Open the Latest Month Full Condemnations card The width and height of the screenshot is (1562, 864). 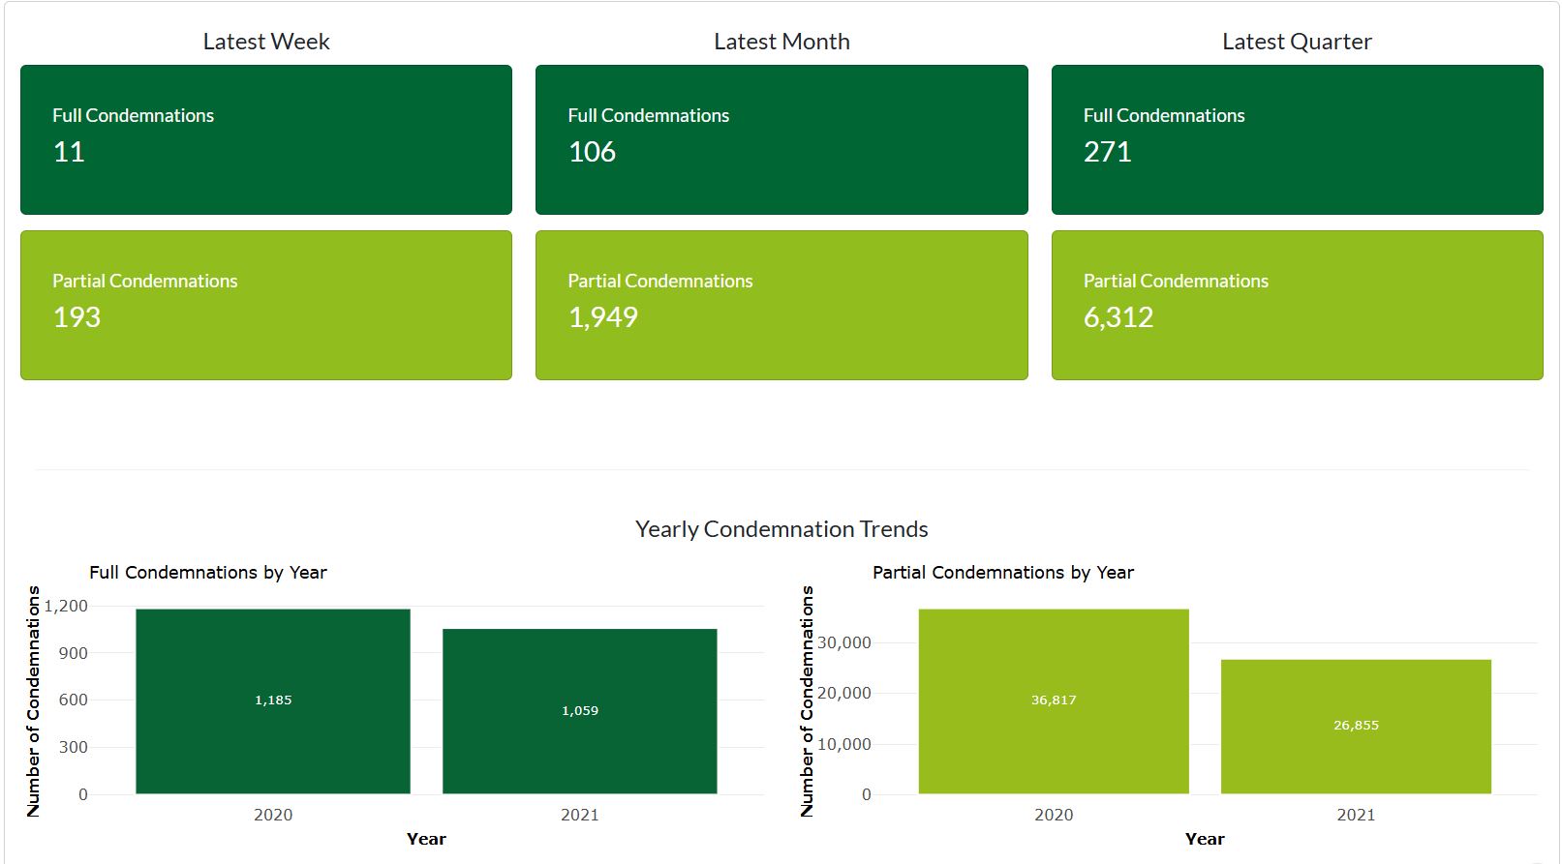tap(781, 139)
